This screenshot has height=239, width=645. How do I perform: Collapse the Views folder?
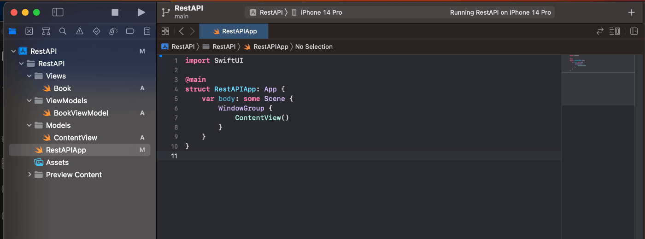point(29,76)
